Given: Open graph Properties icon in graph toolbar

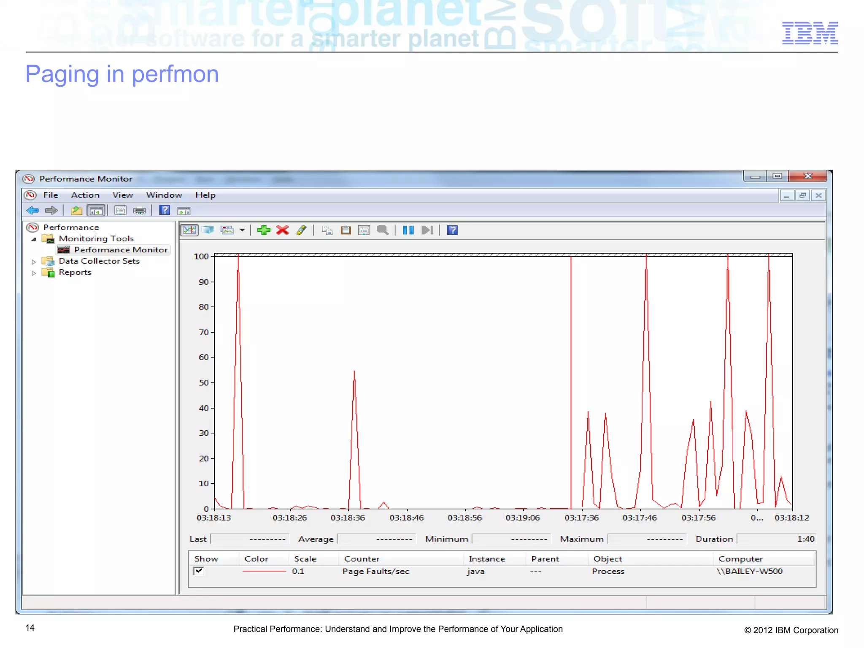Looking at the screenshot, I should 364,230.
